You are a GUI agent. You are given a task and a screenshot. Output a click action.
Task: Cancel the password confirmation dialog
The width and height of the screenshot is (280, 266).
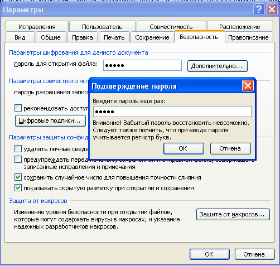[x=230, y=148]
